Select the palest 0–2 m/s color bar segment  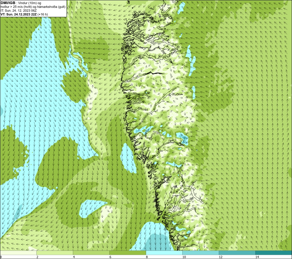[18, 253]
